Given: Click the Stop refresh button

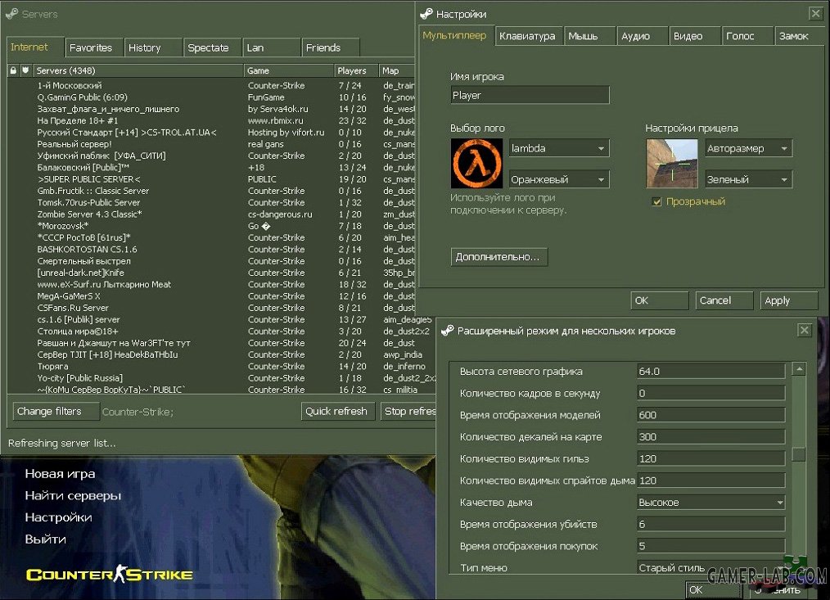Looking at the screenshot, I should [x=408, y=412].
